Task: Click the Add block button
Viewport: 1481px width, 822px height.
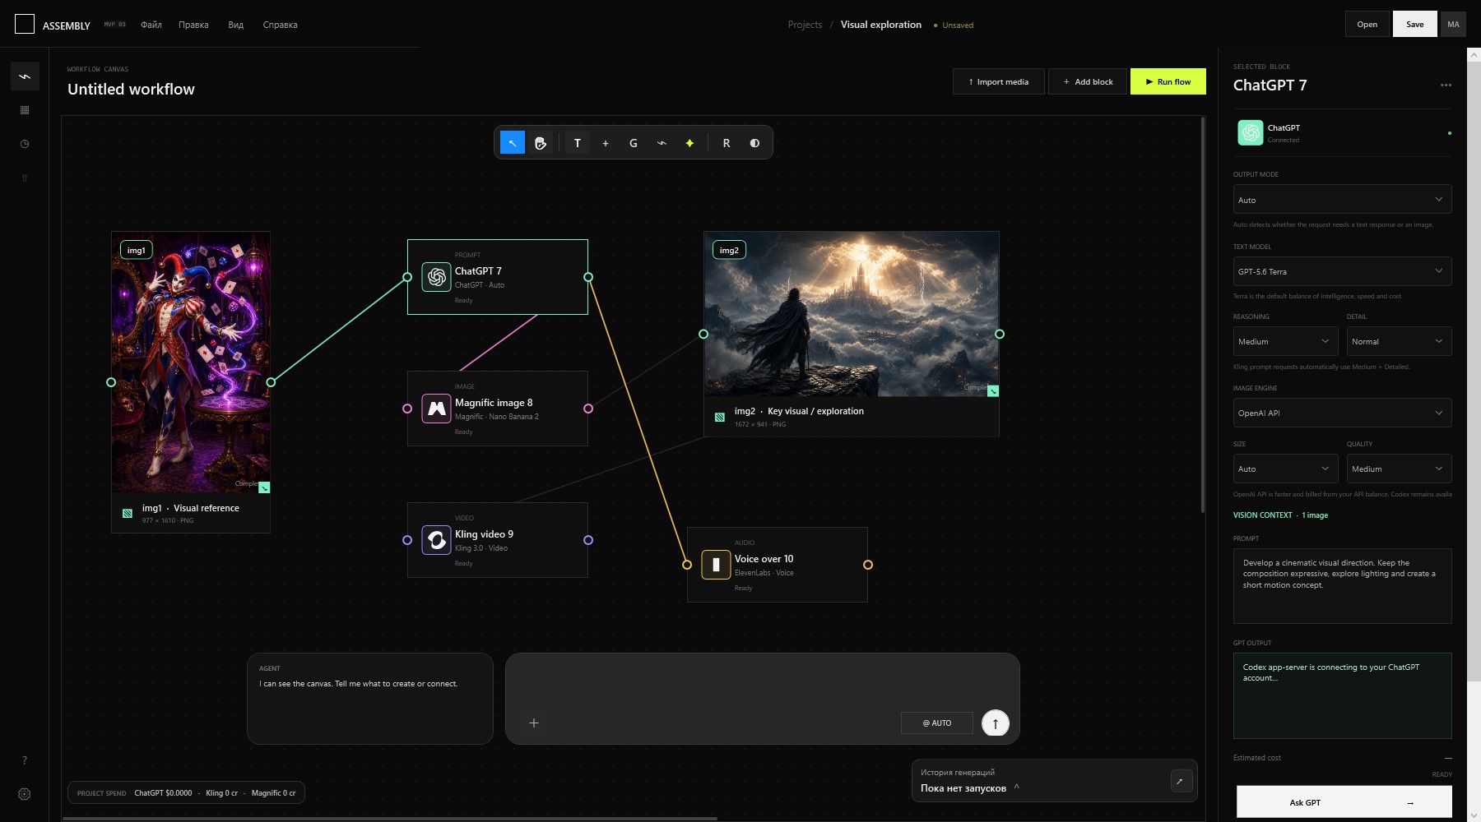Action: [x=1088, y=81]
